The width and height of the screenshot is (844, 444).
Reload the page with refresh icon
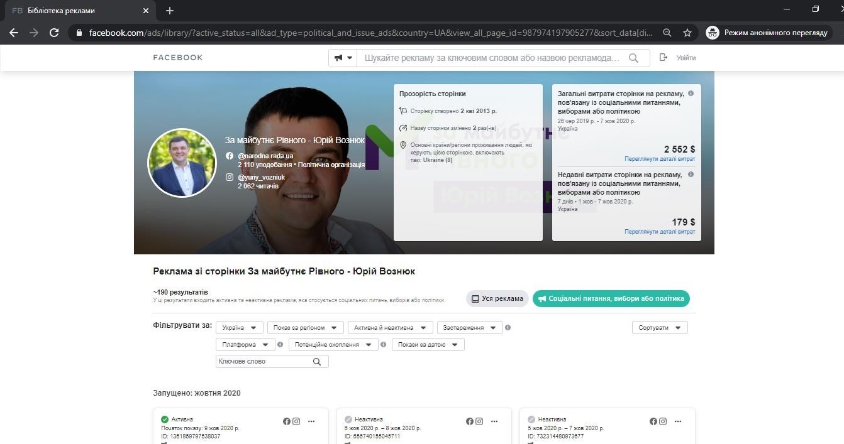[x=54, y=33]
